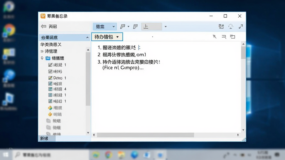Open the dropdown arrow after the 上 field
285x160 pixels.
point(166,27)
